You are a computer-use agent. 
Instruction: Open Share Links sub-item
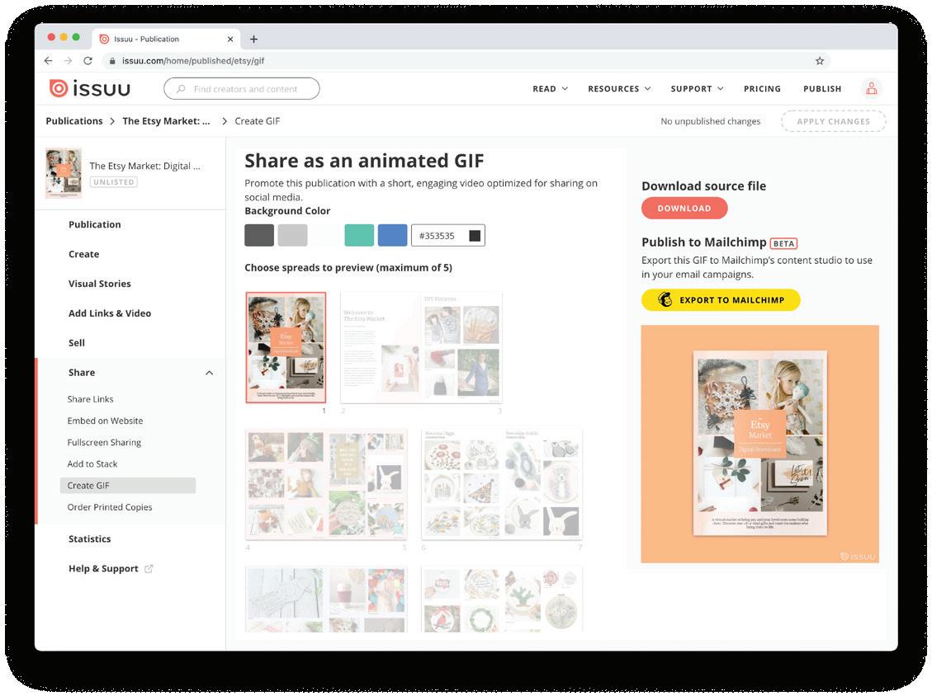[x=90, y=399]
